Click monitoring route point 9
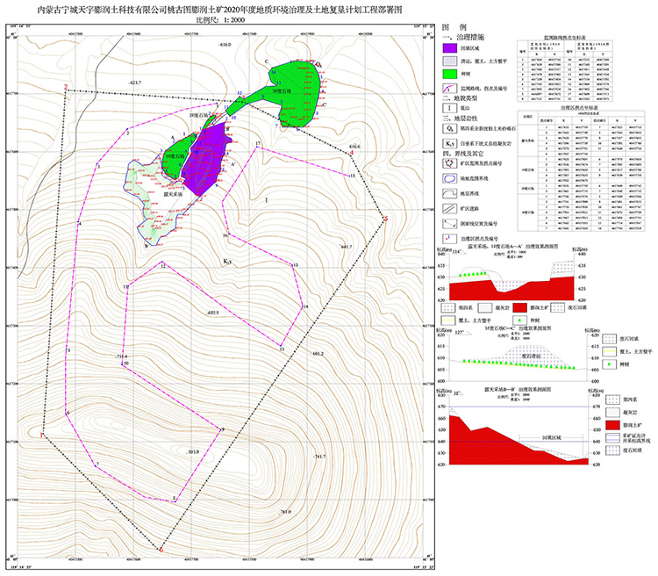This screenshot has width=658, height=576. click(223, 429)
